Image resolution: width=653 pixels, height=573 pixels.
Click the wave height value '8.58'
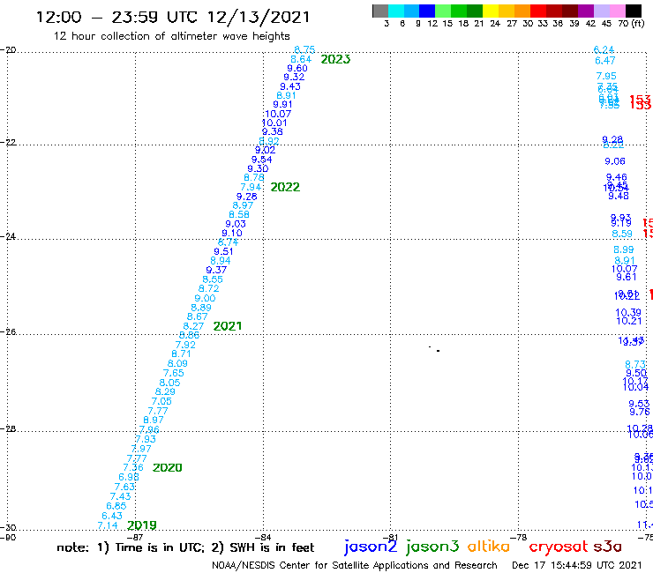pyautogui.click(x=239, y=215)
